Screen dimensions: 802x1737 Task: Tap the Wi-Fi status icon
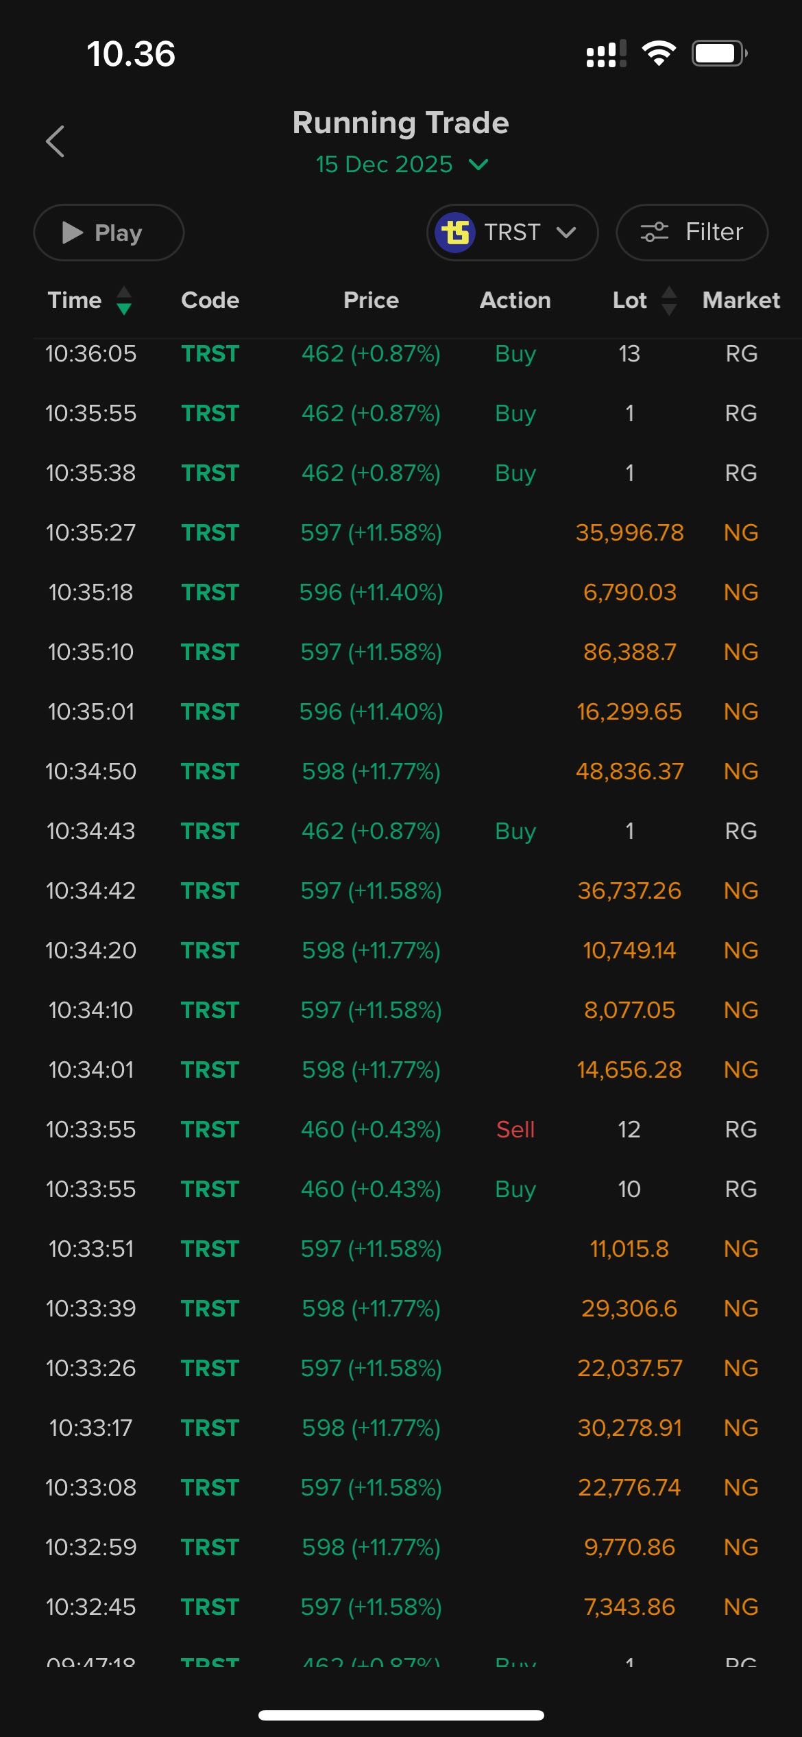pos(659,53)
